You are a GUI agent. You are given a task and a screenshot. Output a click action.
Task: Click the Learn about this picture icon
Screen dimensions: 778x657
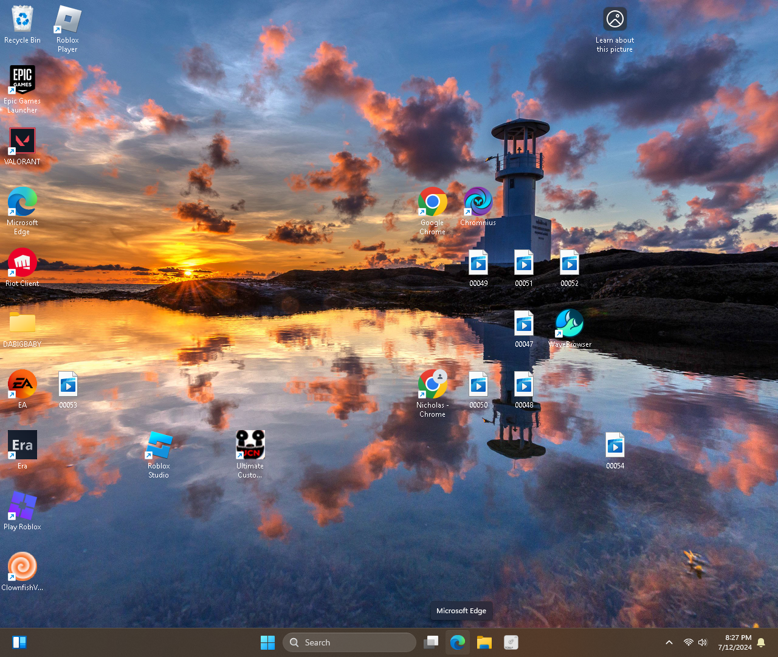[x=614, y=19]
